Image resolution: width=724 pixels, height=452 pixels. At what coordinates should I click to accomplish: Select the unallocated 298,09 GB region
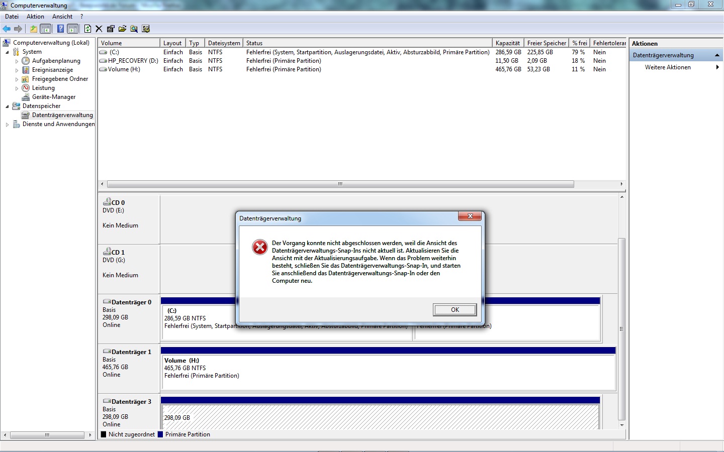point(380,417)
